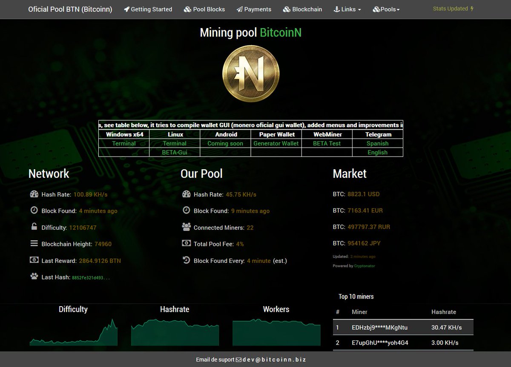Click the Network Block Found clock icon

click(34, 210)
